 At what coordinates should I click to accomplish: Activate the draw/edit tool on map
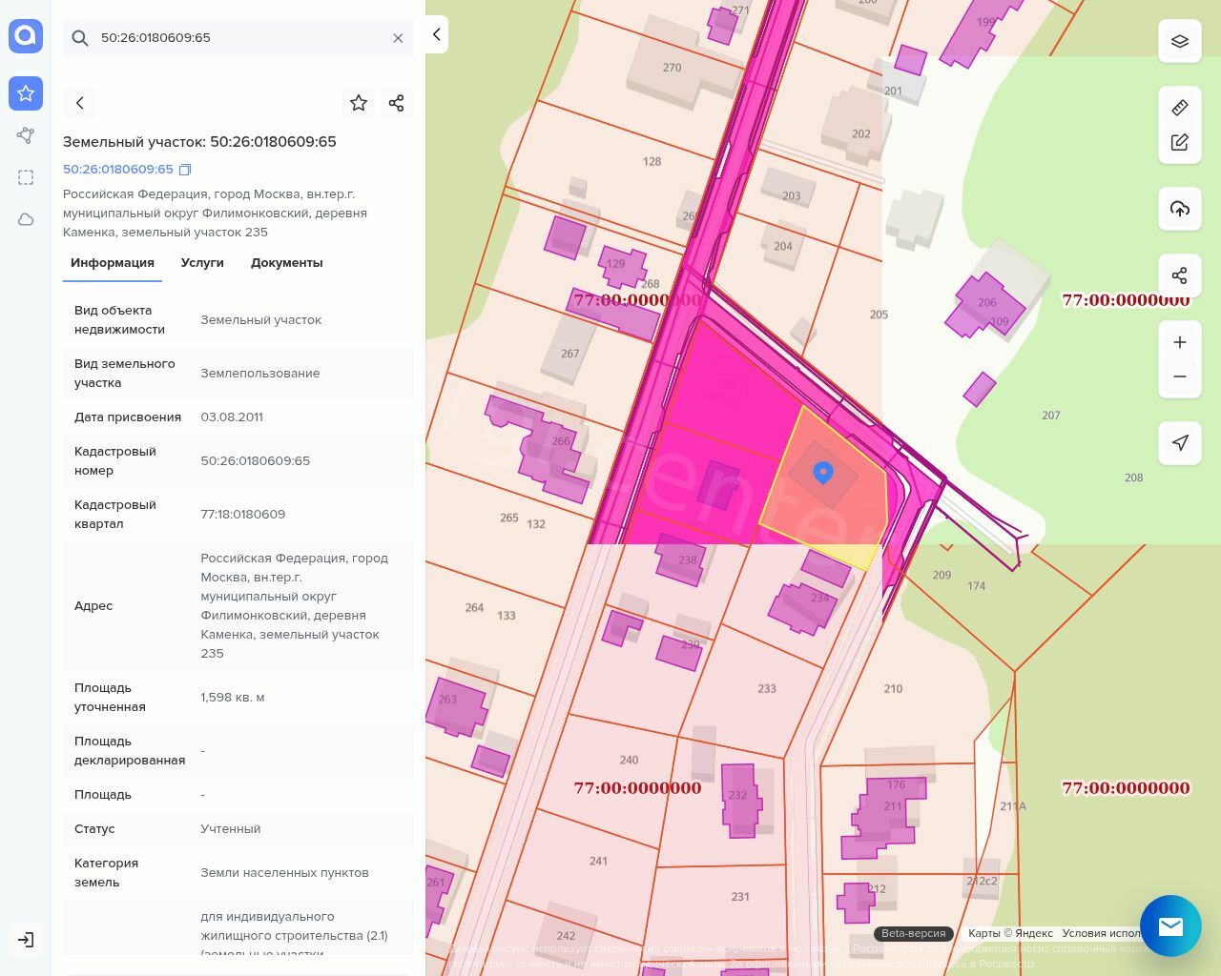point(1180,142)
